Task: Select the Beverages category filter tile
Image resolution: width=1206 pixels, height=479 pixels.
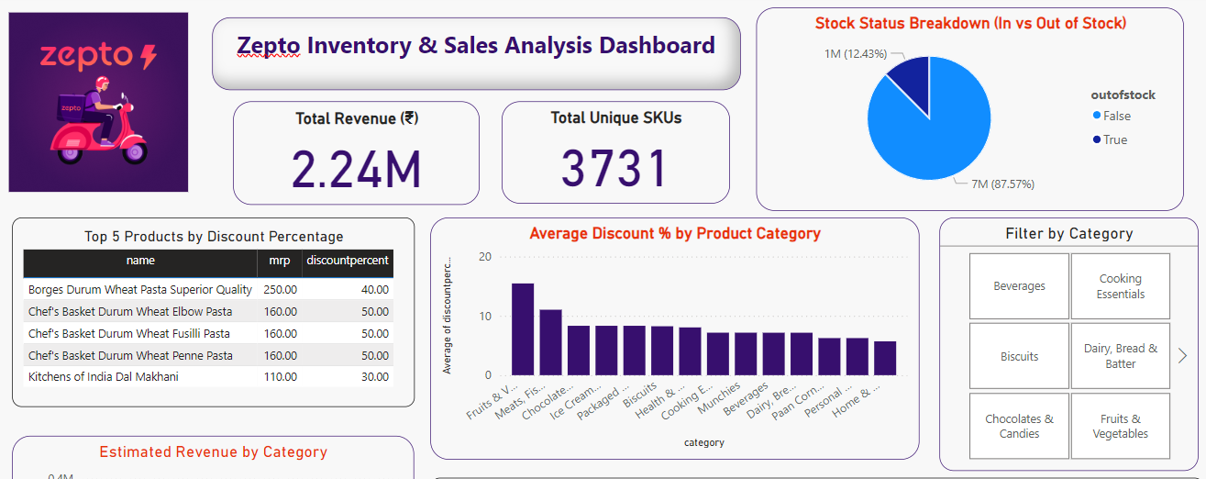Action: pyautogui.click(x=1019, y=286)
